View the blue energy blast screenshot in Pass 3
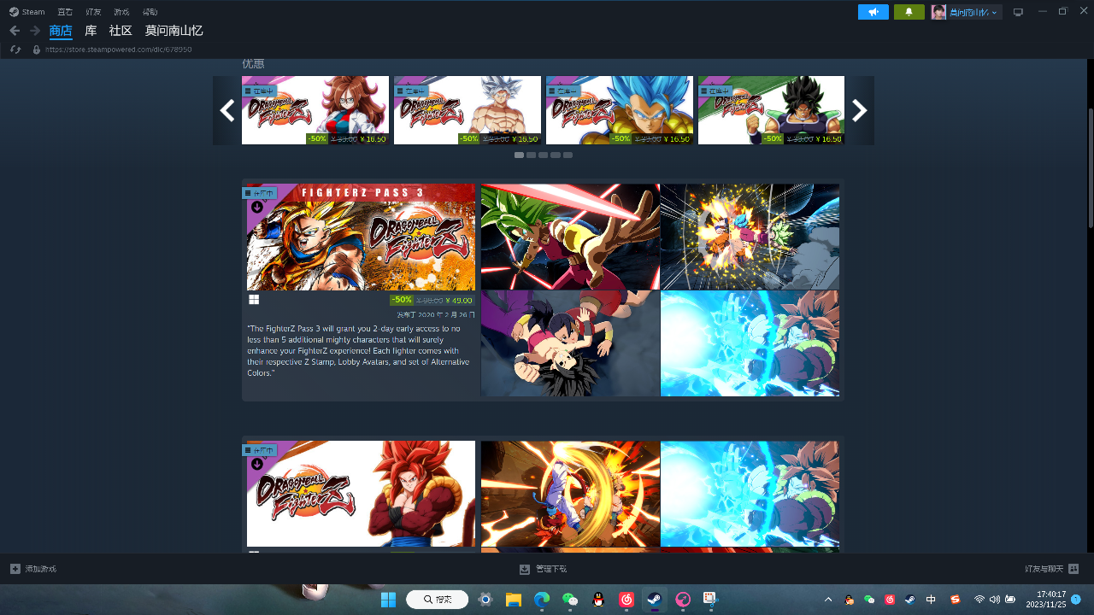This screenshot has width=1094, height=615. [x=750, y=343]
